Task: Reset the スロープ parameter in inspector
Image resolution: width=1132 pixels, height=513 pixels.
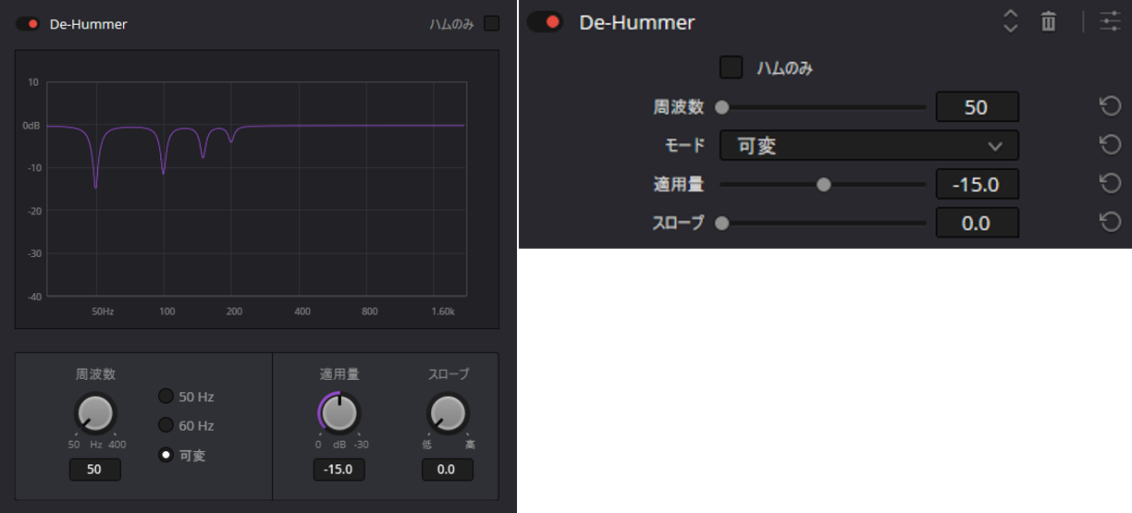Action: [1110, 222]
